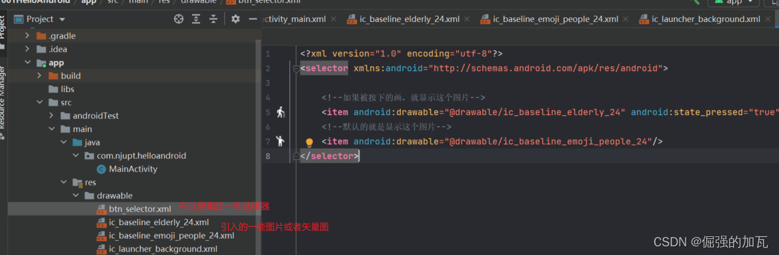Switch to the ic_baseline_elderly_24.xml tab
This screenshot has height=255, width=779.
[x=410, y=19]
